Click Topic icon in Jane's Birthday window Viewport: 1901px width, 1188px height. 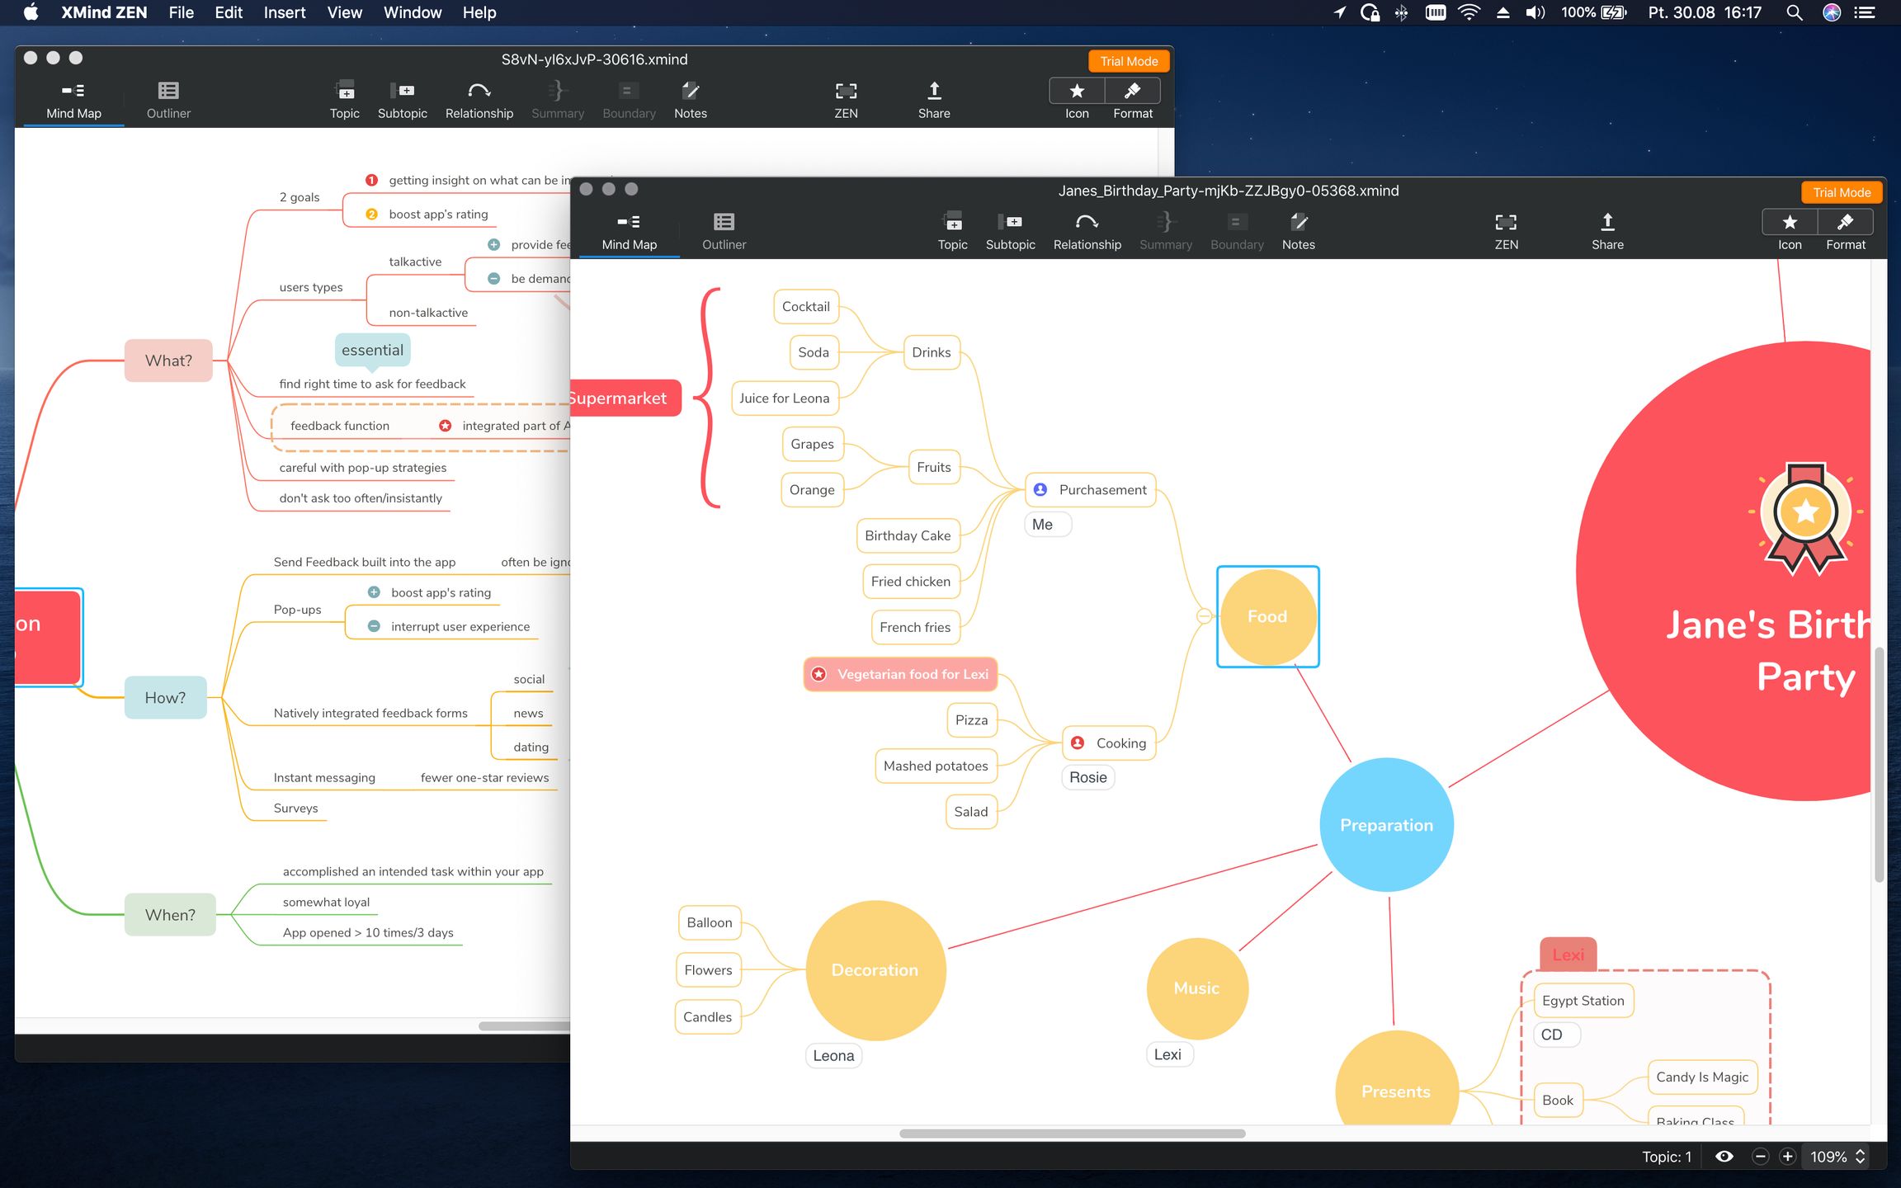tap(952, 223)
